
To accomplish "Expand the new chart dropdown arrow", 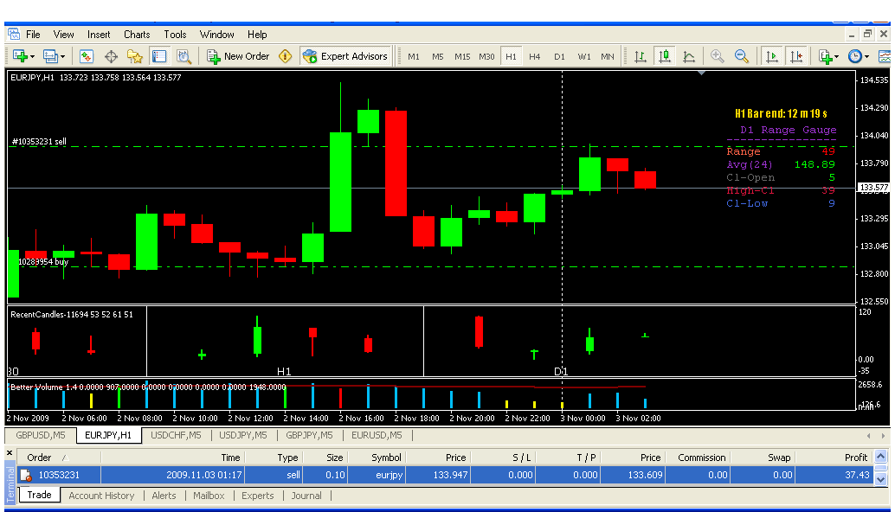I will point(32,56).
